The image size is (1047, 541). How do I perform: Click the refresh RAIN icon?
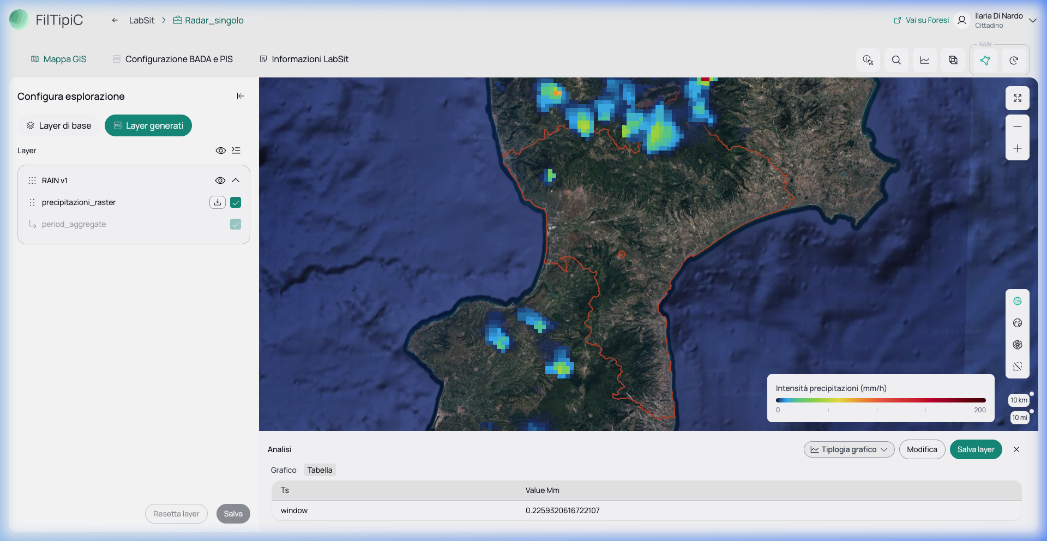point(1013,60)
